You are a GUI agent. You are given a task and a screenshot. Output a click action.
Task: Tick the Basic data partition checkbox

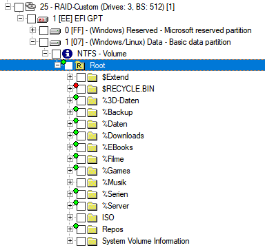pos(43,42)
